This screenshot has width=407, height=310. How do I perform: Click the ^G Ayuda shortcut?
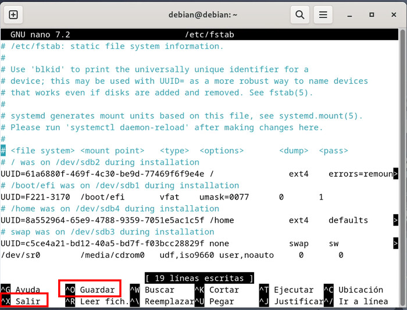tap(21, 290)
